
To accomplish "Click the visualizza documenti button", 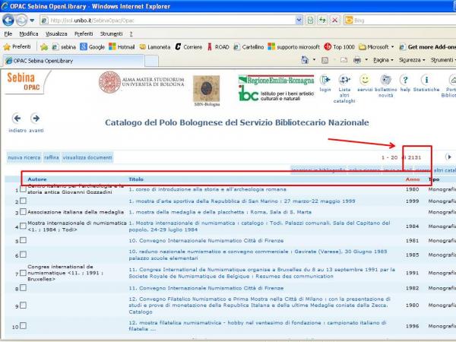I will pyautogui.click(x=87, y=157).
